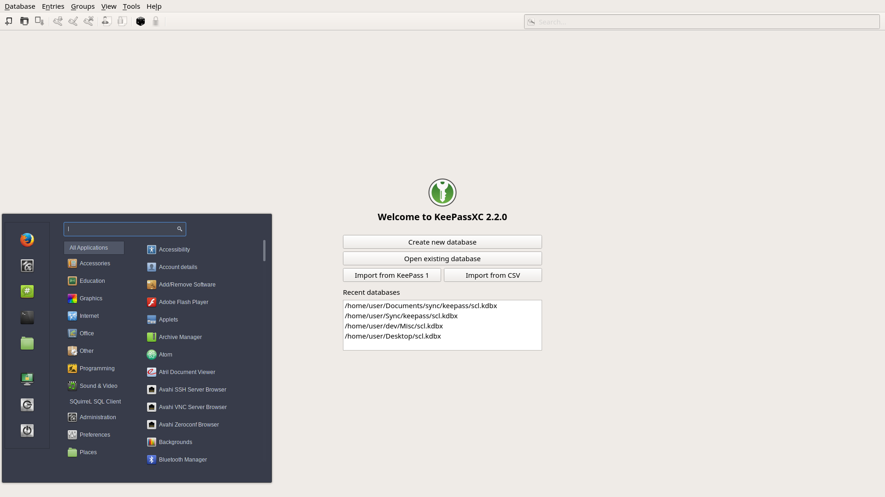Select the copy password toolbar icon
Viewport: 885px width, 497px height.
click(x=122, y=21)
